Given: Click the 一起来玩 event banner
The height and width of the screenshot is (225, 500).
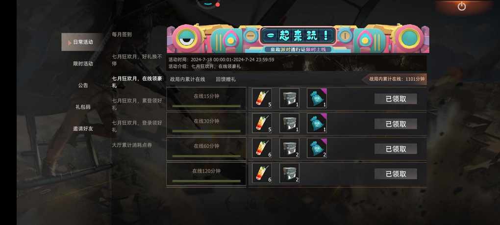Looking at the screenshot, I should pos(298,38).
